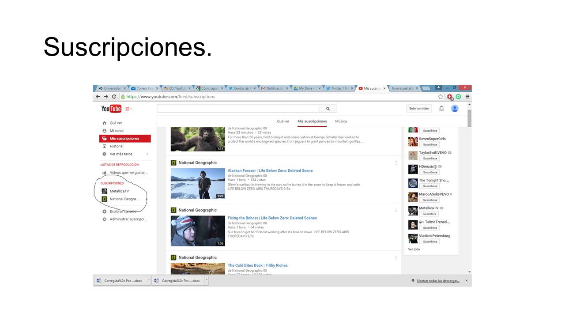Screen dimensions: 565x318
Task: Click the YouTube logo
Action: [x=111, y=109]
